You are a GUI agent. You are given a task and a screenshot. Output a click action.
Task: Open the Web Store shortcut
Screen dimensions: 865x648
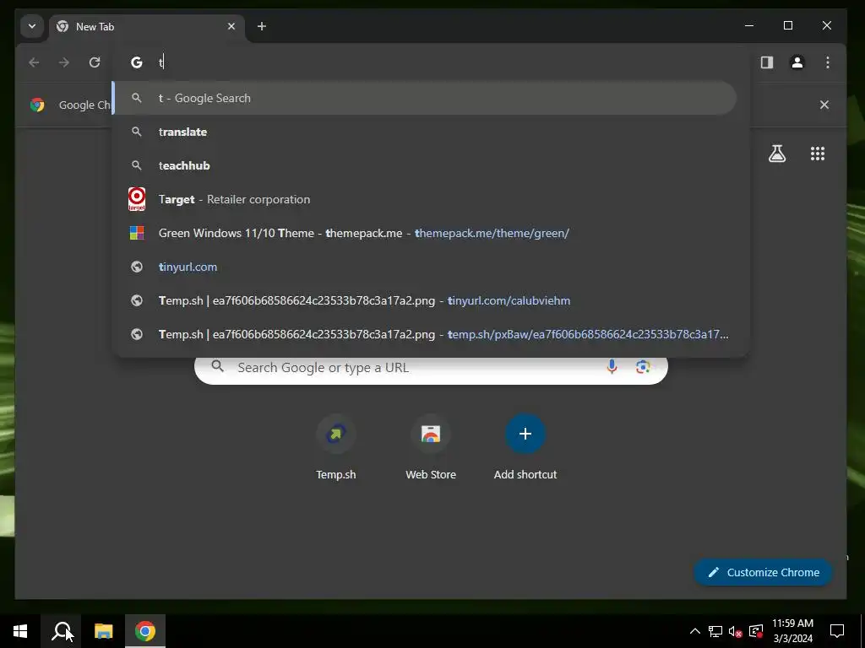(431, 447)
